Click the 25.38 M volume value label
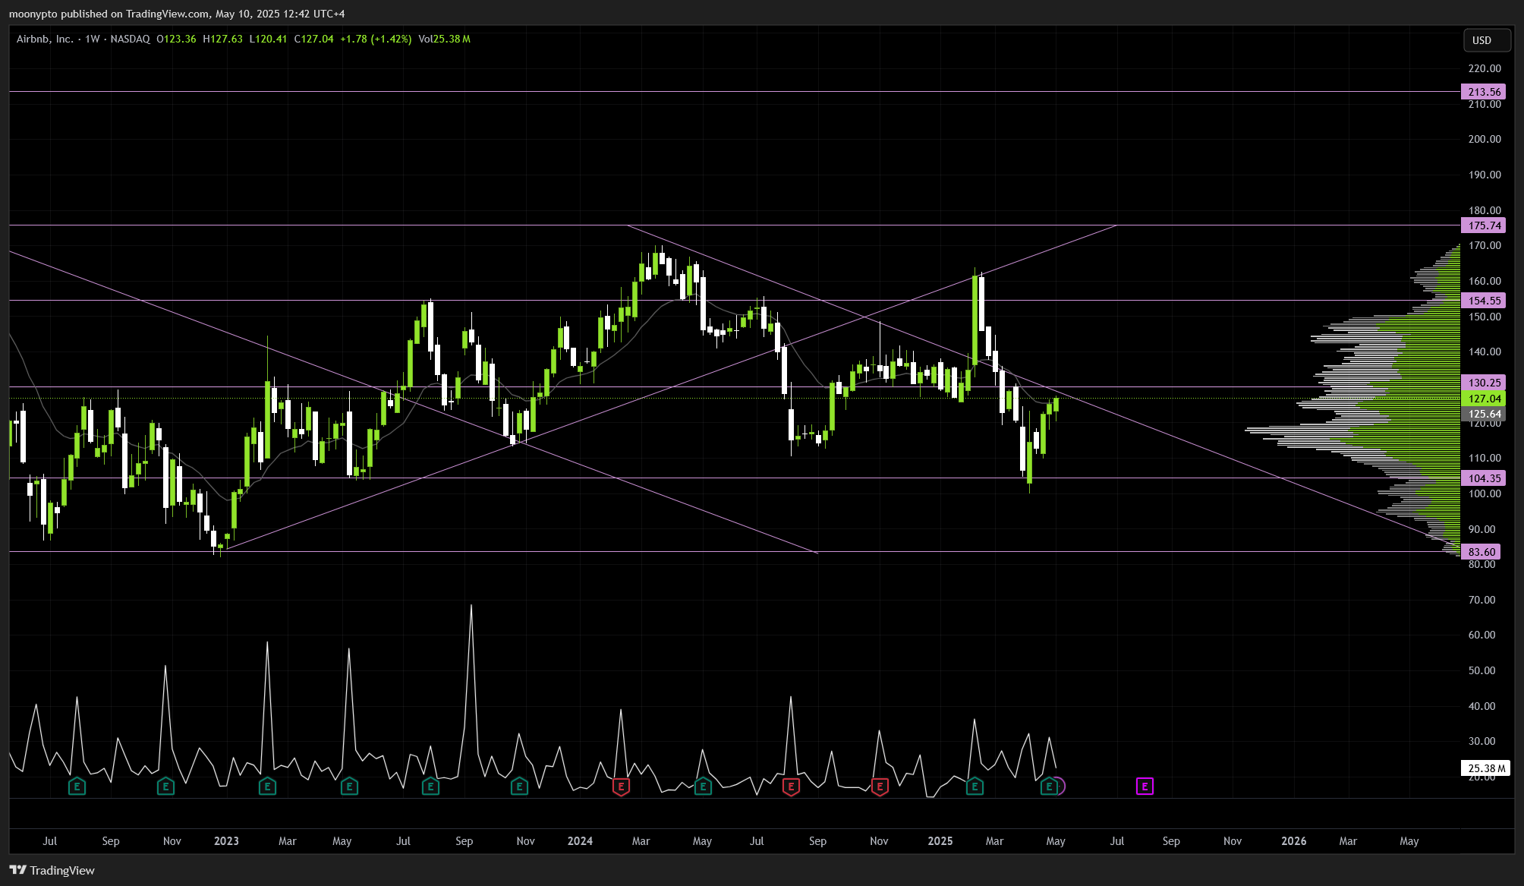The image size is (1524, 886). 1485,768
